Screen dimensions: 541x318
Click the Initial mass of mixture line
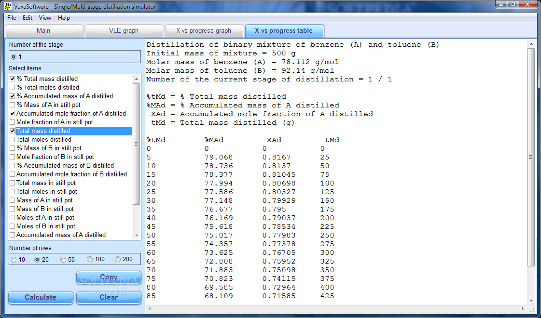pos(221,53)
